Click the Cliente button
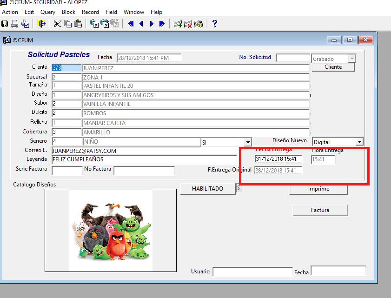 (x=333, y=67)
